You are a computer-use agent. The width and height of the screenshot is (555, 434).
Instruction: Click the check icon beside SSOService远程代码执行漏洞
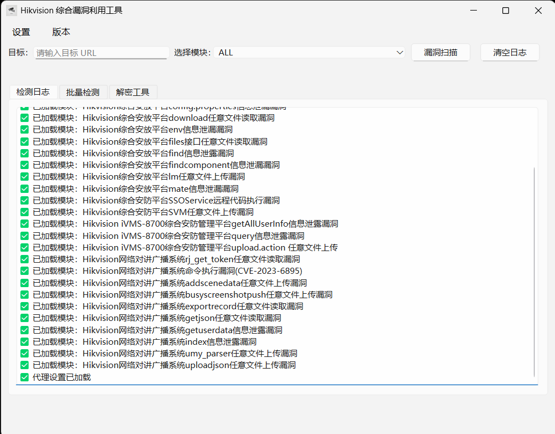pyautogui.click(x=24, y=200)
